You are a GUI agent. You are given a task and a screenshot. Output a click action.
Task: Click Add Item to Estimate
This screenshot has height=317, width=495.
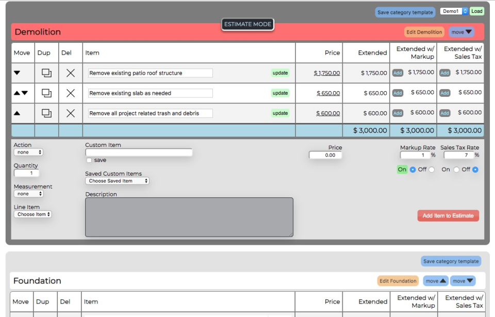(x=448, y=215)
